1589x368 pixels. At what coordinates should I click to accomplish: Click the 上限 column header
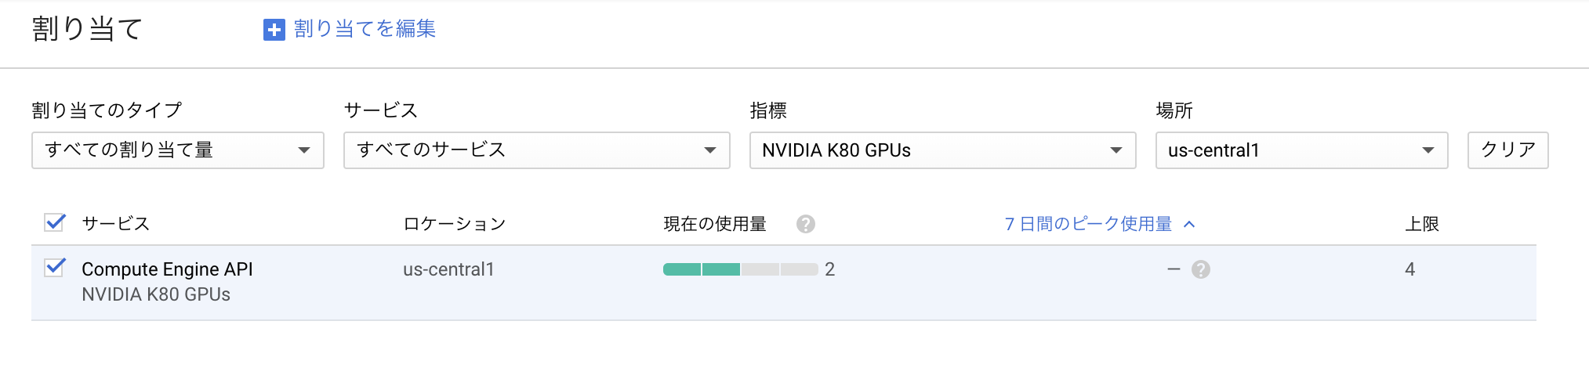point(1421,224)
